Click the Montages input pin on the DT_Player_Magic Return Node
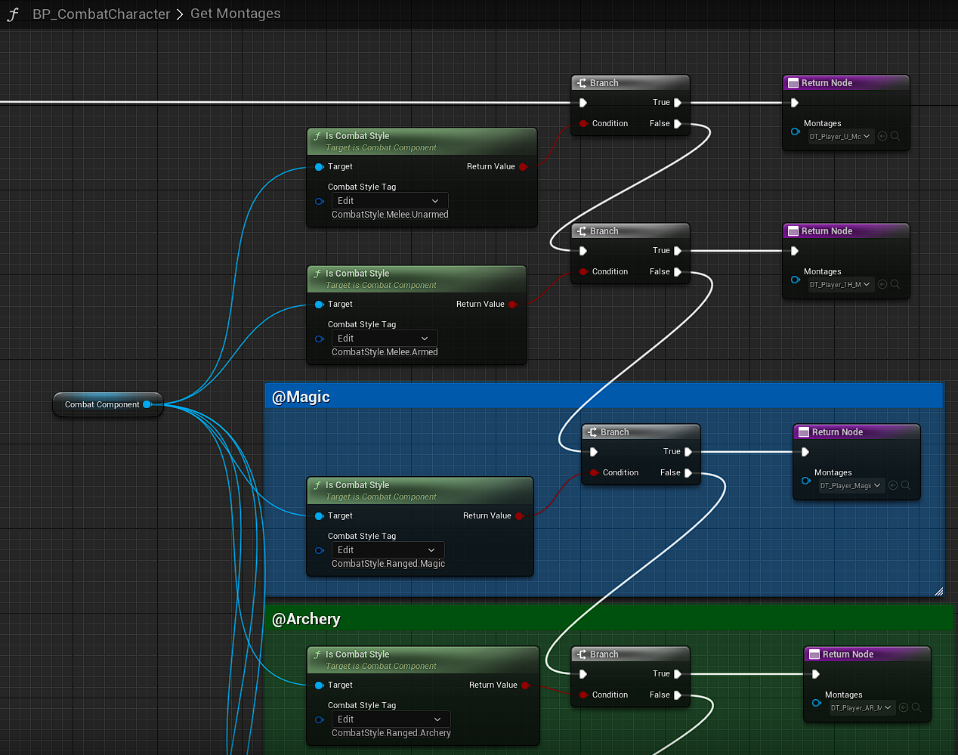The height and width of the screenshot is (755, 958). coord(806,481)
